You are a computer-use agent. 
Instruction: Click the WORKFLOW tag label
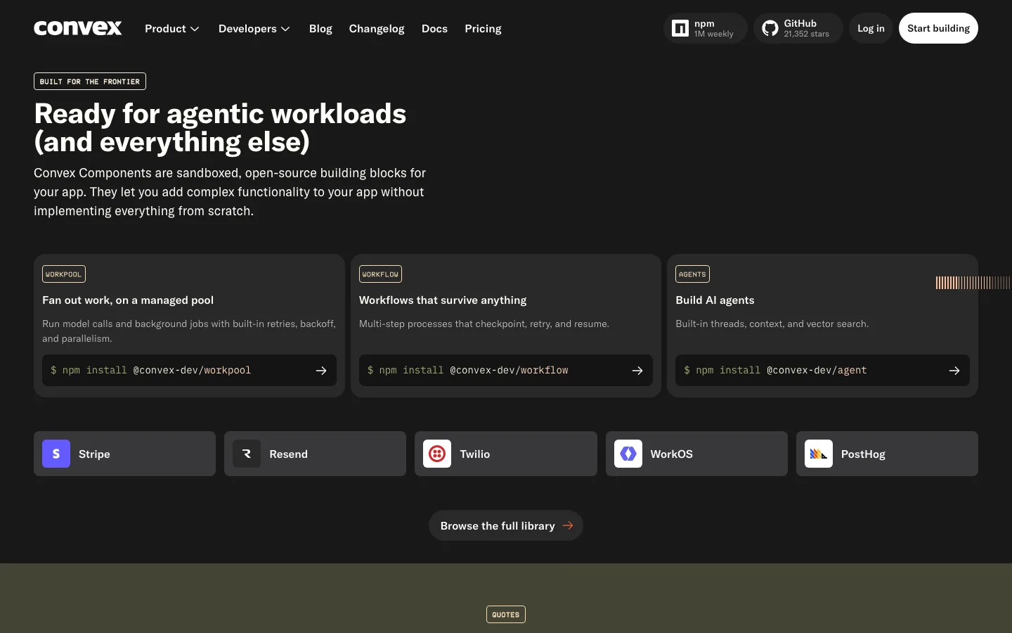(x=380, y=274)
